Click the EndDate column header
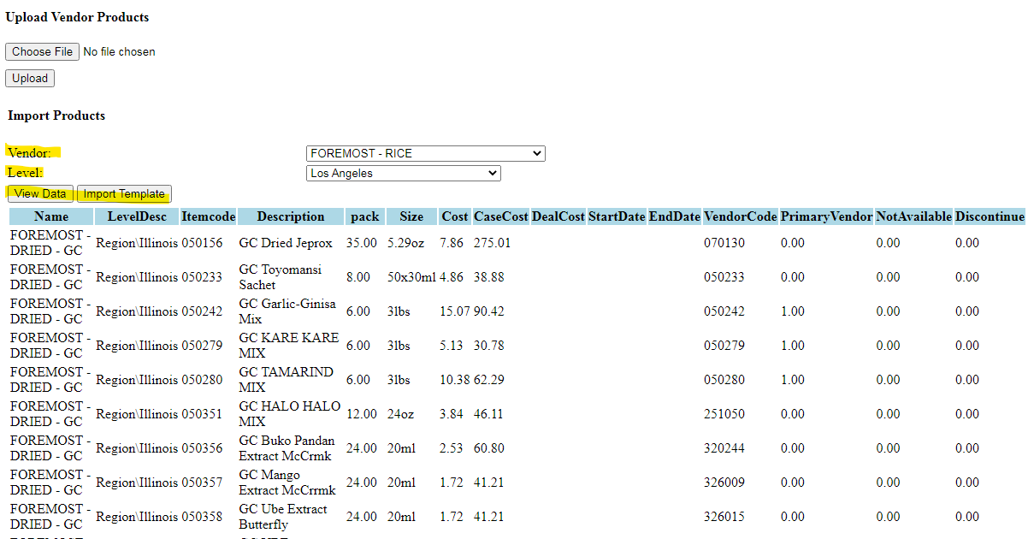 pyautogui.click(x=675, y=216)
